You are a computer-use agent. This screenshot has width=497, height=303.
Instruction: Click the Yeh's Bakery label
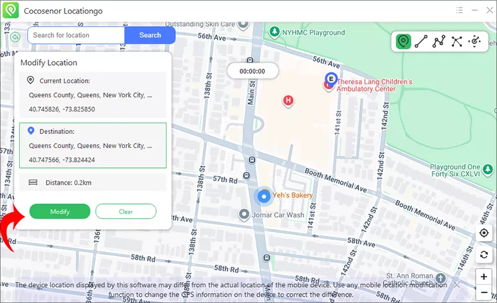[293, 195]
